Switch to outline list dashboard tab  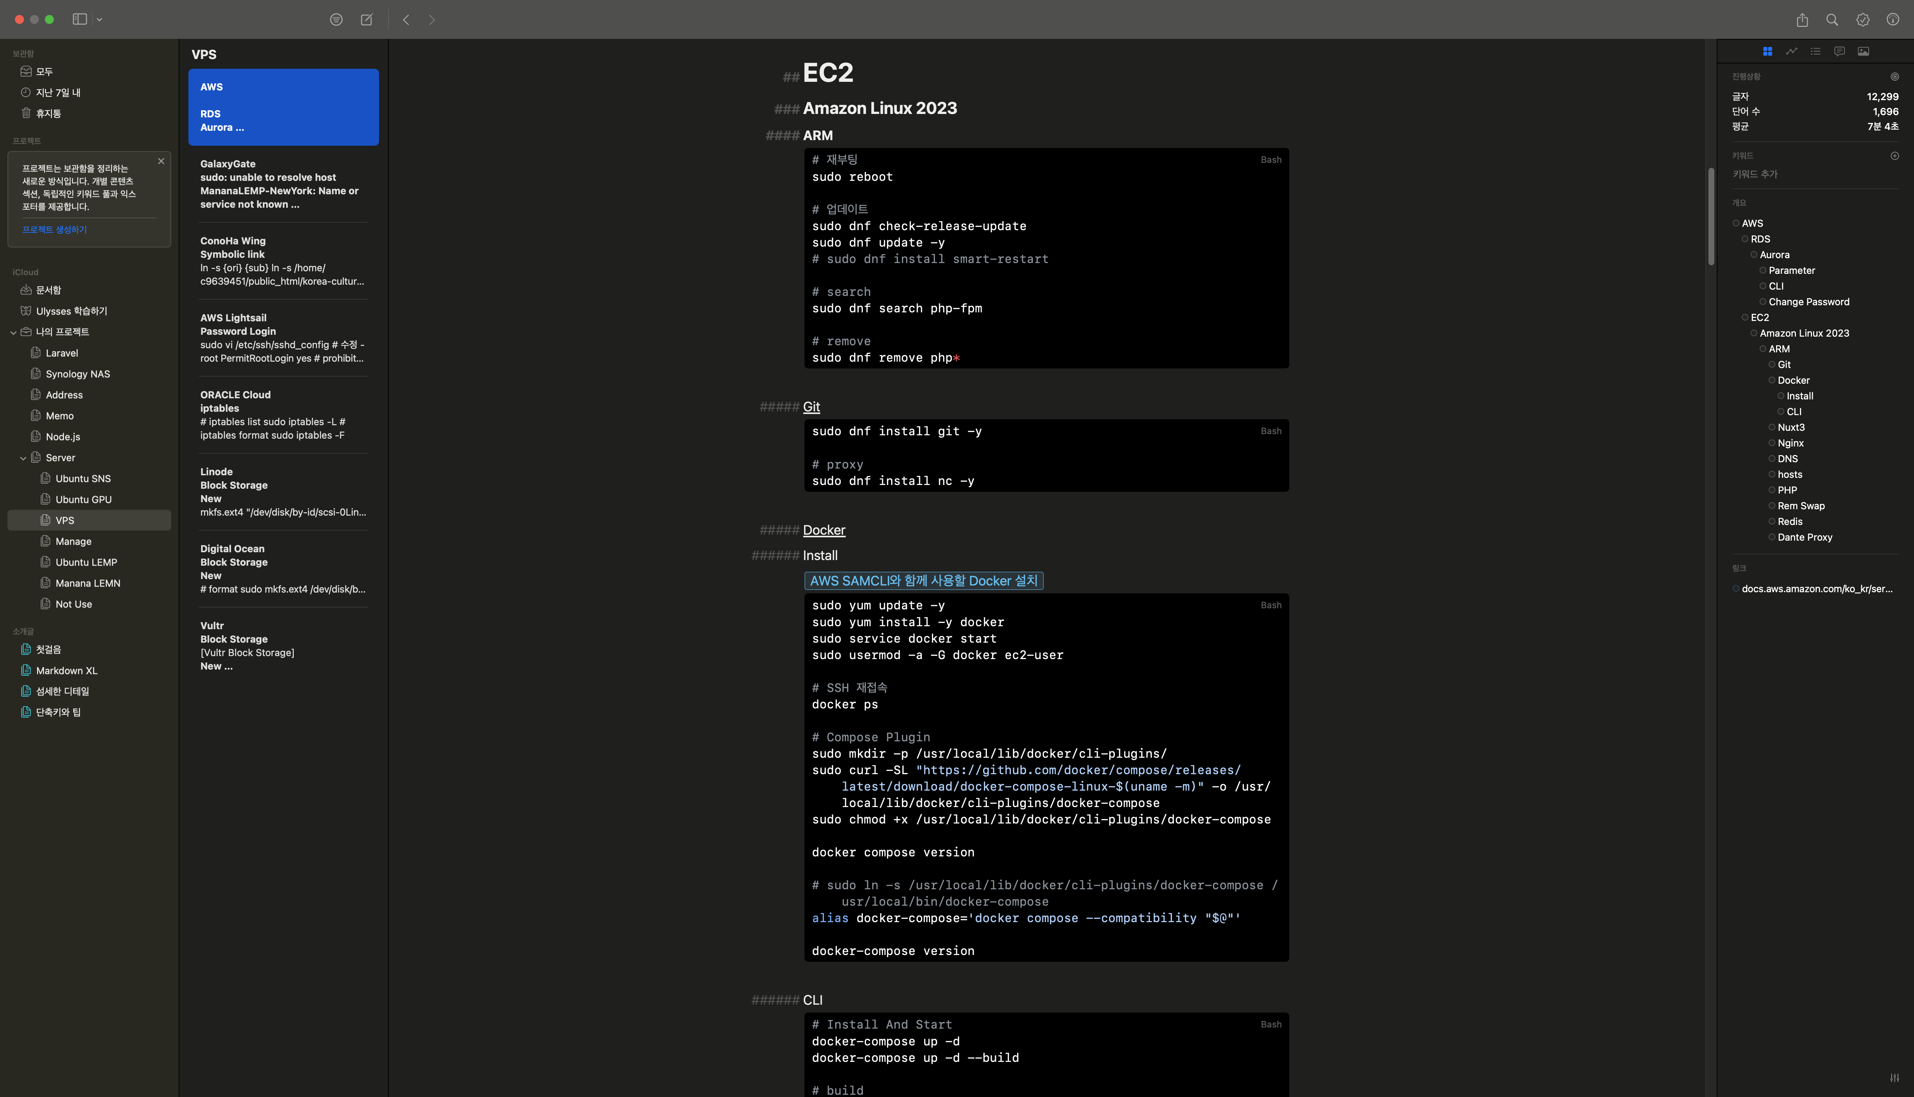[1815, 51]
